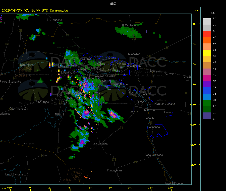Click the 'Bowen' place label
The image size is (226, 191).
tap(167, 112)
